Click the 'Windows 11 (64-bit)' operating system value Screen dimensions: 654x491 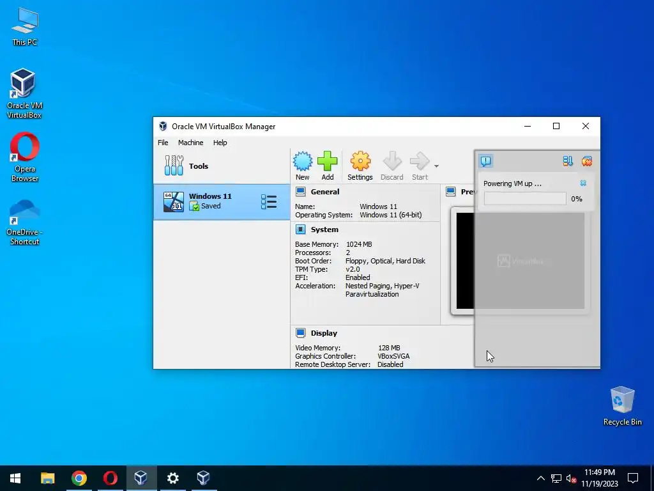point(391,215)
